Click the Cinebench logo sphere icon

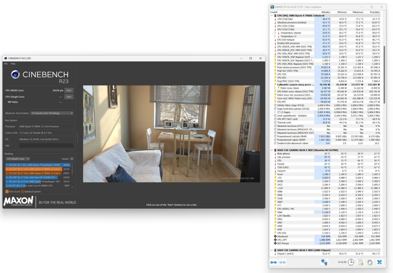click(x=15, y=74)
